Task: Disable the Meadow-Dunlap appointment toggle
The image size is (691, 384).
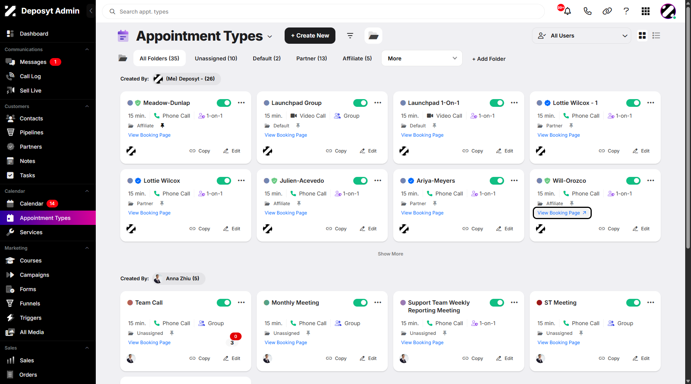Action: (224, 103)
